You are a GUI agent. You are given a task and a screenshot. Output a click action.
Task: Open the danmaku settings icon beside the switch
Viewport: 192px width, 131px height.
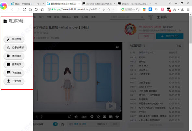(x=63, y=124)
